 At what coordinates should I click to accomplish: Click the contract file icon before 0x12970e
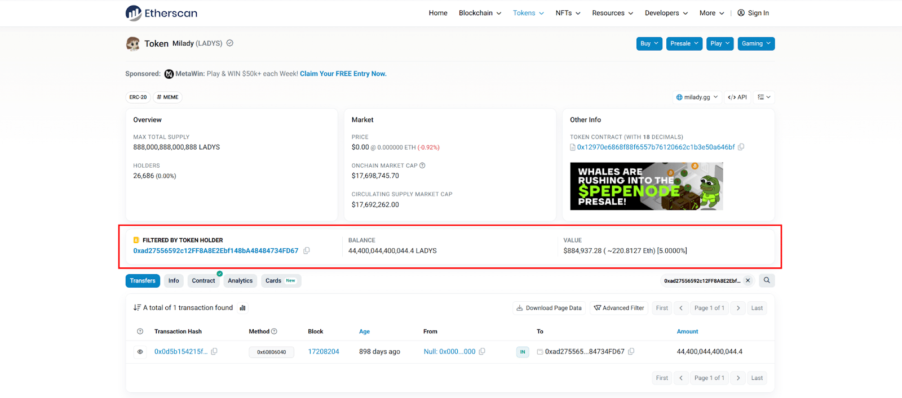tap(573, 147)
